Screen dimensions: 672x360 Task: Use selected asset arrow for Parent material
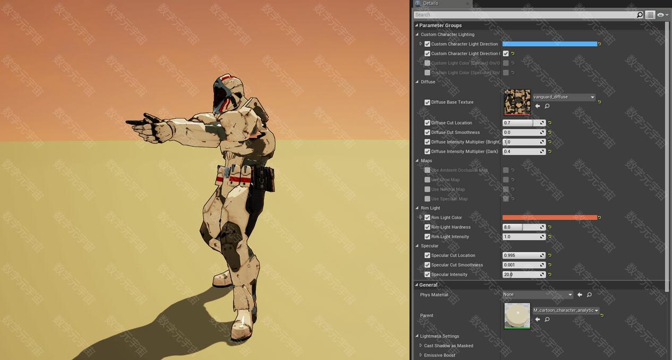(x=538, y=319)
